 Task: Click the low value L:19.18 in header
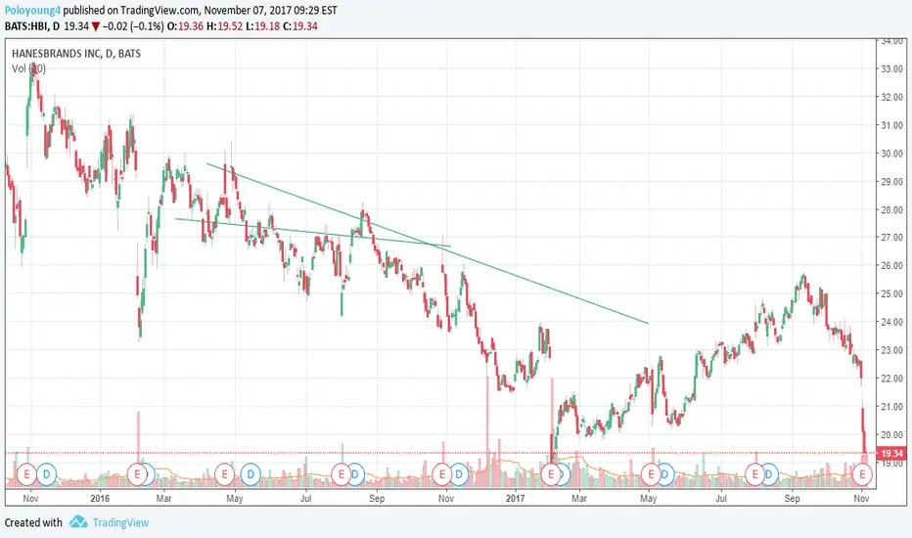(263, 26)
